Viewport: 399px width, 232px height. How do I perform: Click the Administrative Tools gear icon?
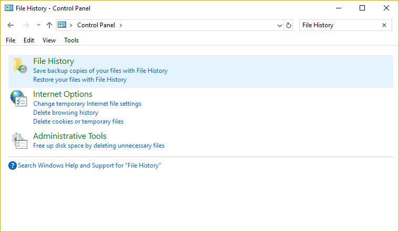(19, 140)
